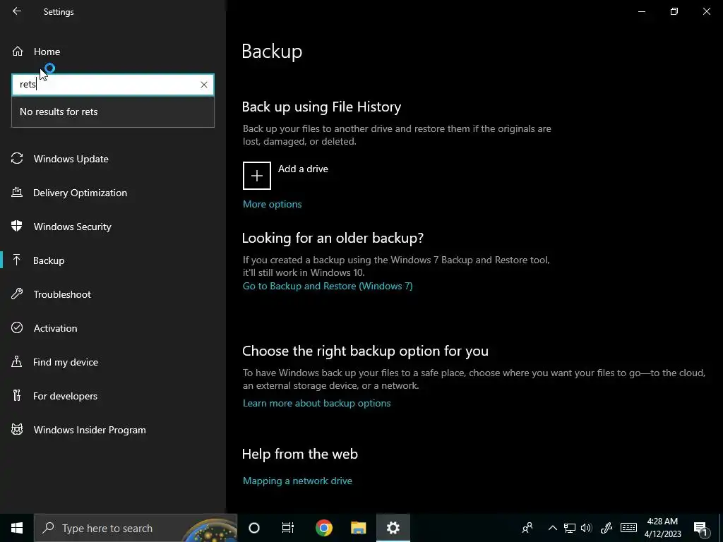Screen dimensions: 723x542
Task: Click the For developers tools icon
Action: (x=17, y=395)
